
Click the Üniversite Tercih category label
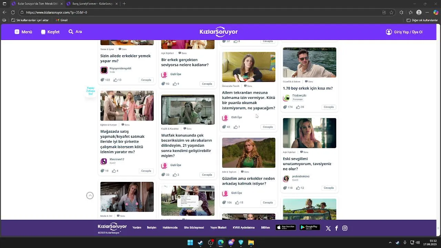click(230, 86)
